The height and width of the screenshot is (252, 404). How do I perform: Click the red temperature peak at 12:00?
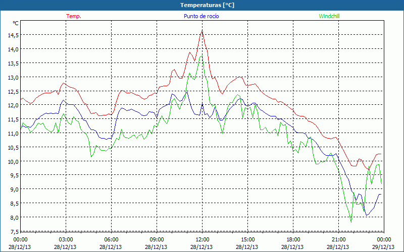coord(203,31)
